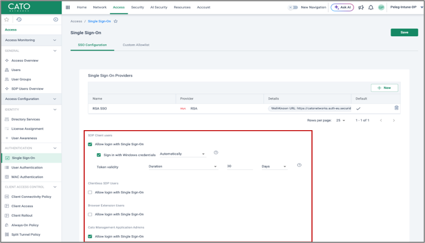Open the AI Security menu
The image size is (425, 243).
point(159,7)
